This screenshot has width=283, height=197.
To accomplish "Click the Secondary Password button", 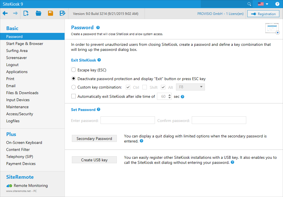I will pyautogui.click(x=94, y=139).
